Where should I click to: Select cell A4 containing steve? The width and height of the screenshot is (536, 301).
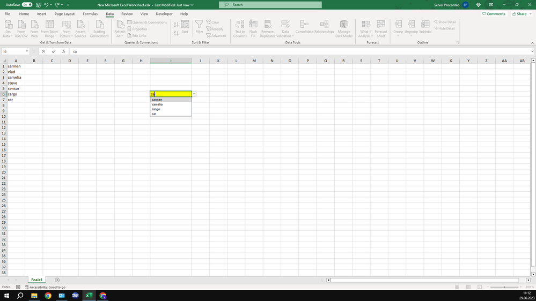(16, 83)
